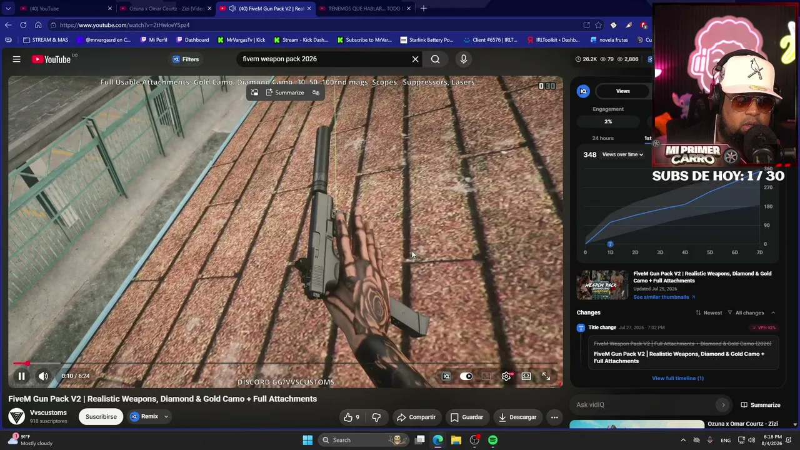The image size is (800, 450).
Task: Click the Ask vidIQ input field
Action: pyautogui.click(x=644, y=405)
